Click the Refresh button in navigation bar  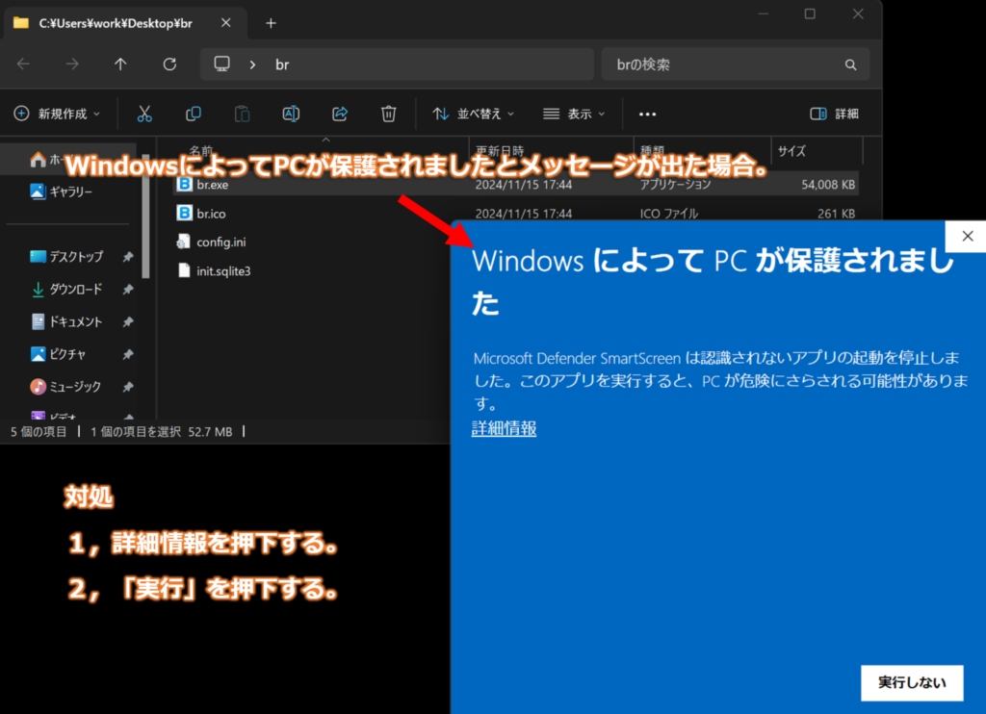pyautogui.click(x=169, y=64)
